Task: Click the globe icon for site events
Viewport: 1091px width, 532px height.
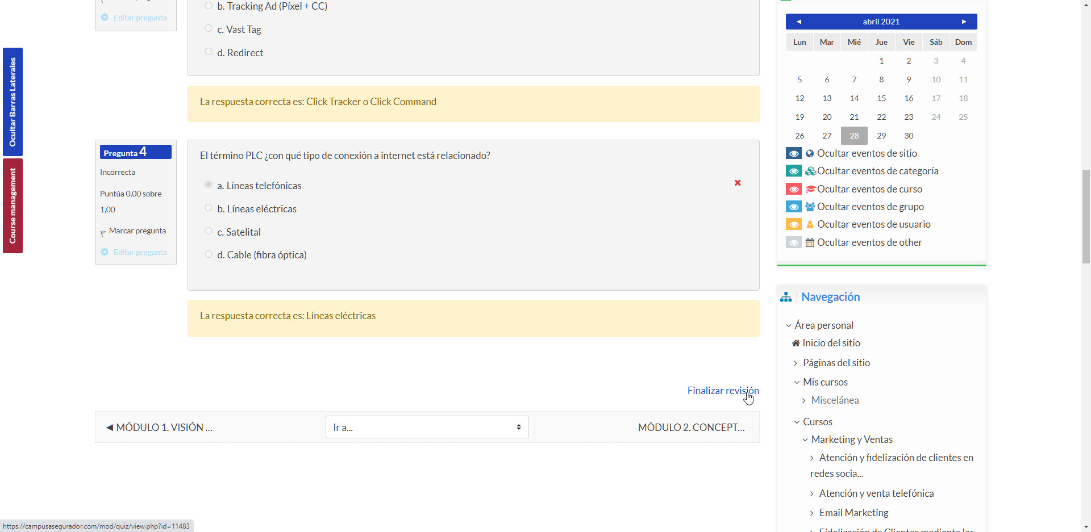Action: tap(810, 153)
